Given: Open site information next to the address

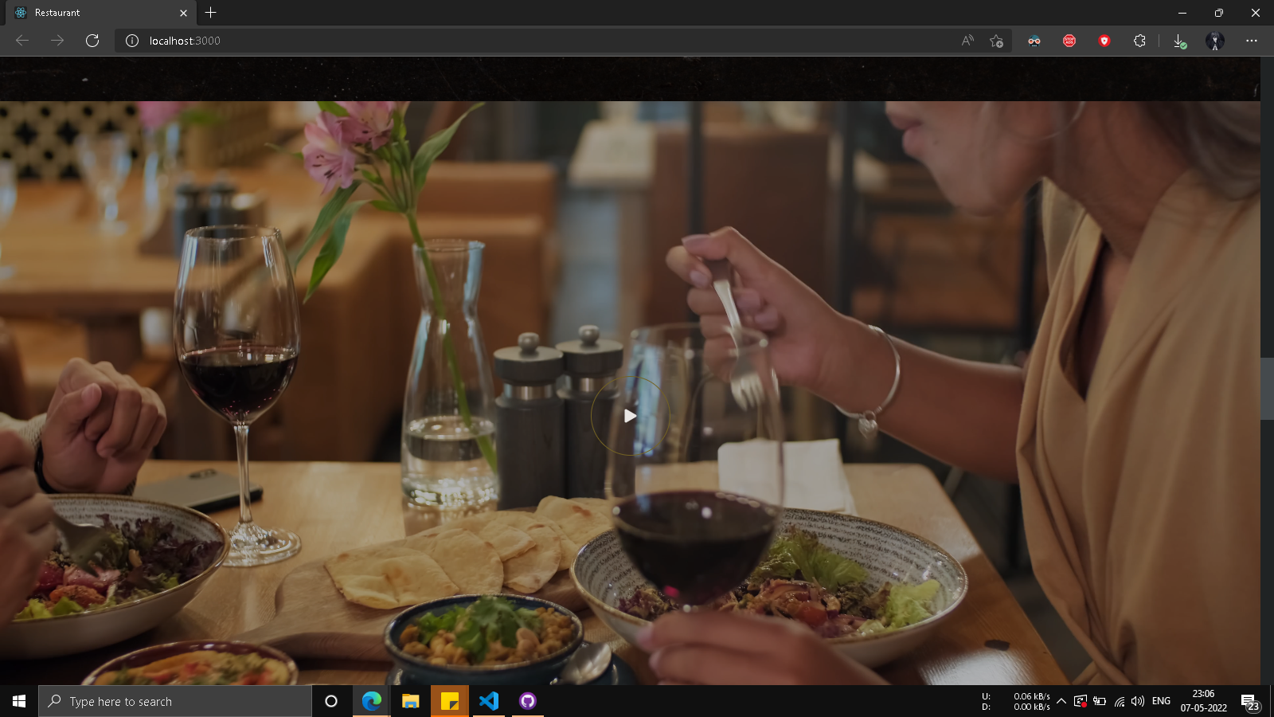Looking at the screenshot, I should tap(131, 41).
